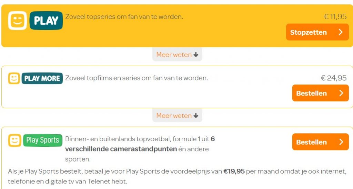Click the PLAY MORE badge
This screenshot has height=189, width=353.
pos(42,78)
